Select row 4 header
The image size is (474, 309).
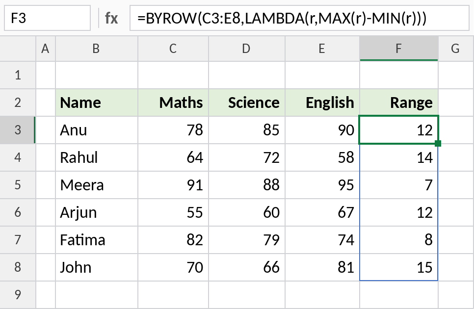(18, 157)
